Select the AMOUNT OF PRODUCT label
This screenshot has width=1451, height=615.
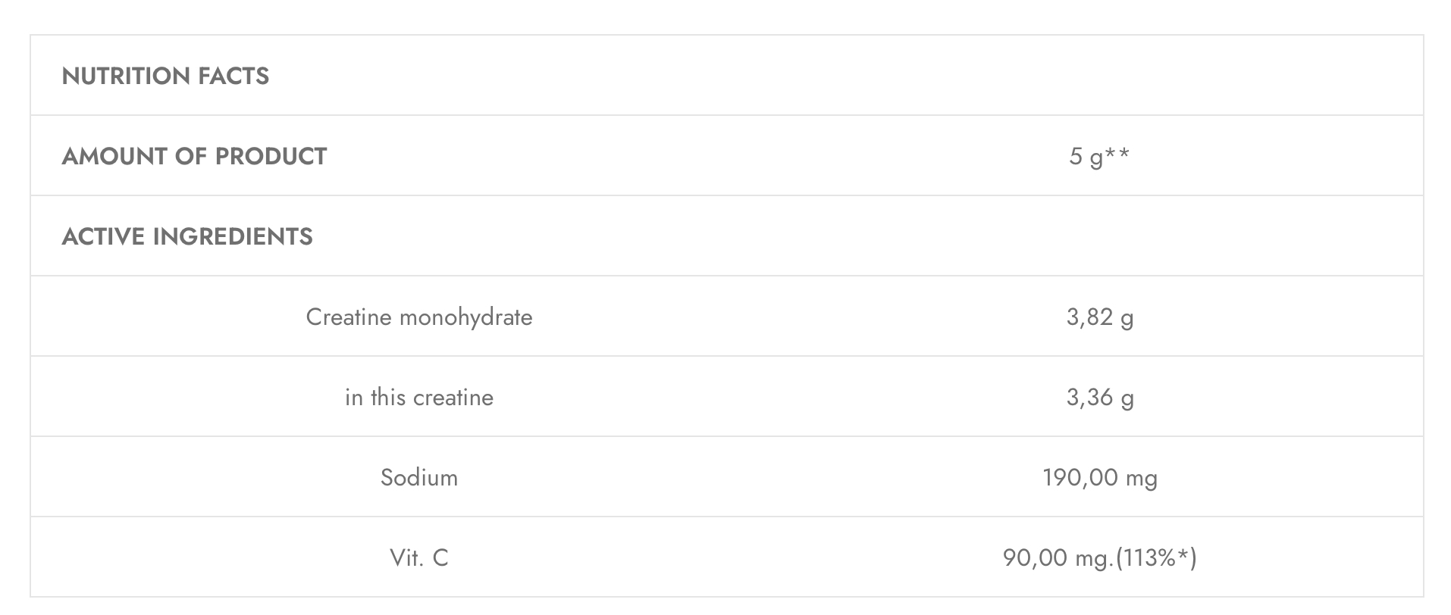(194, 156)
